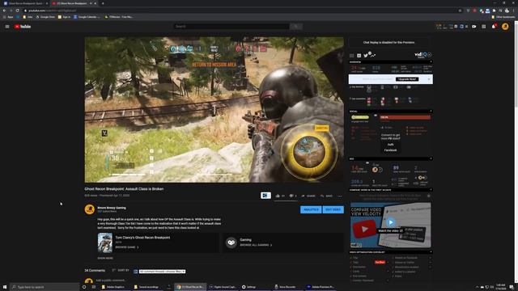Open the account avatar menu in header

tap(505, 27)
